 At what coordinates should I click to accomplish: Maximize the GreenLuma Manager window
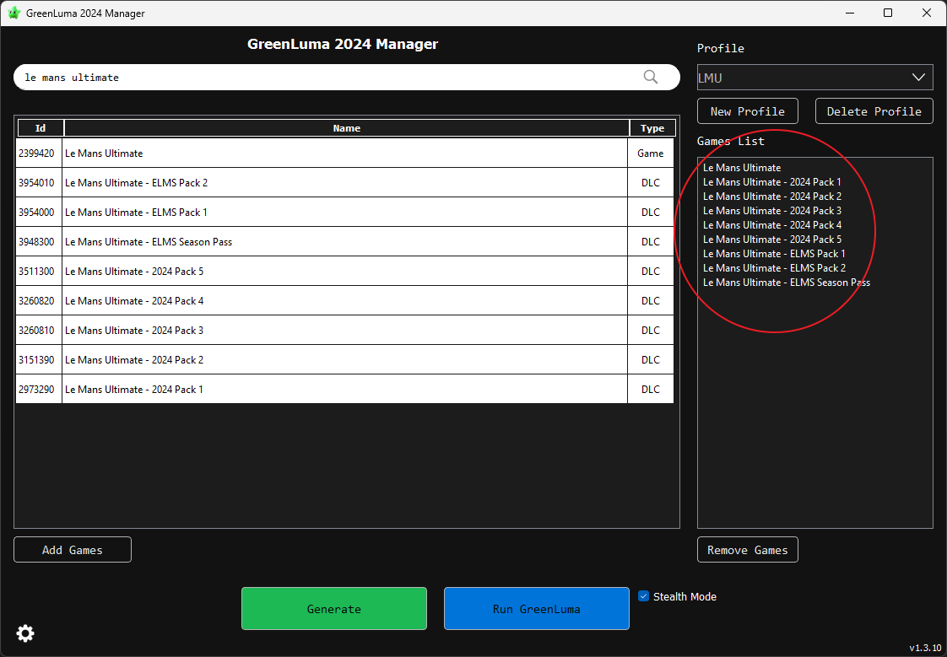click(888, 13)
